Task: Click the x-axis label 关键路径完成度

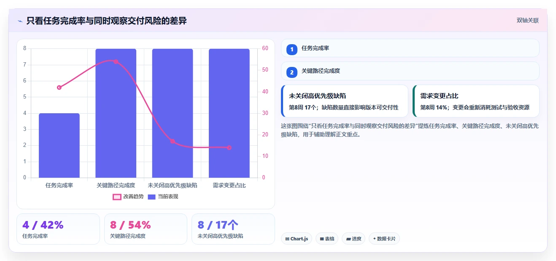Action: click(116, 185)
